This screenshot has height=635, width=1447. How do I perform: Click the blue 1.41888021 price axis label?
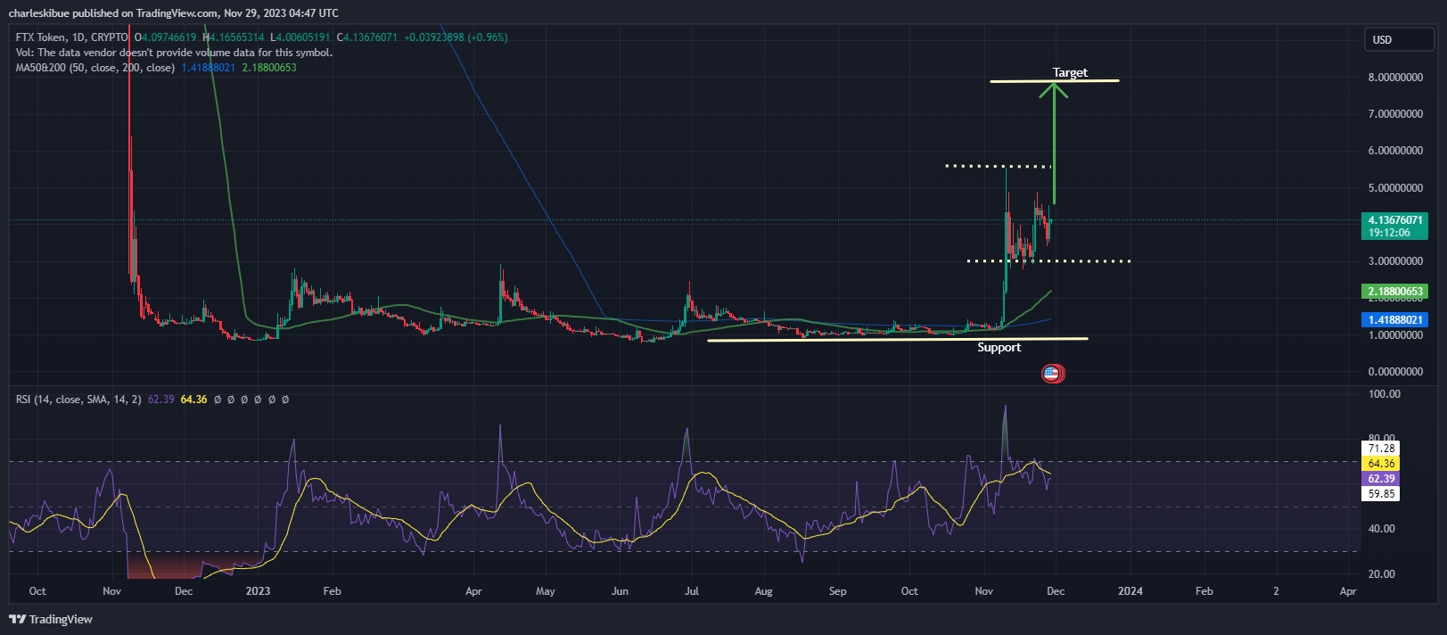(1396, 320)
